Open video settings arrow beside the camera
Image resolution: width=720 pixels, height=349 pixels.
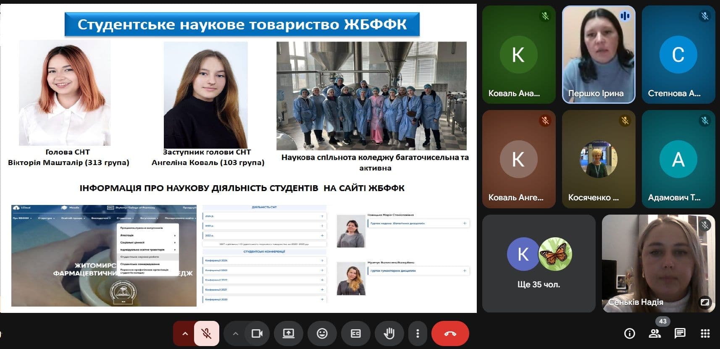[235, 333]
